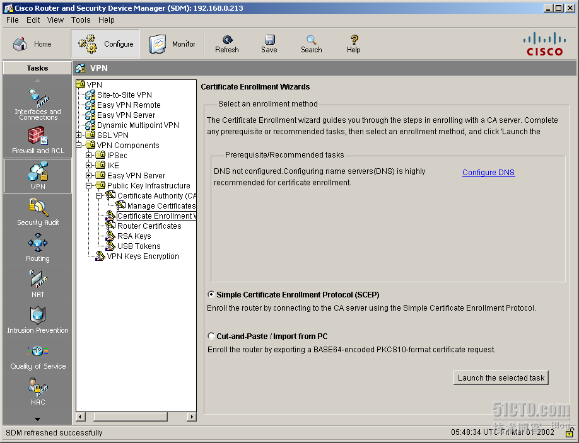
Task: Click the VPN panel header icon
Action: [80, 68]
